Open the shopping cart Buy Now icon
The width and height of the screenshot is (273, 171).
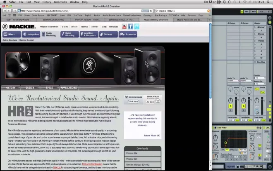point(127,97)
